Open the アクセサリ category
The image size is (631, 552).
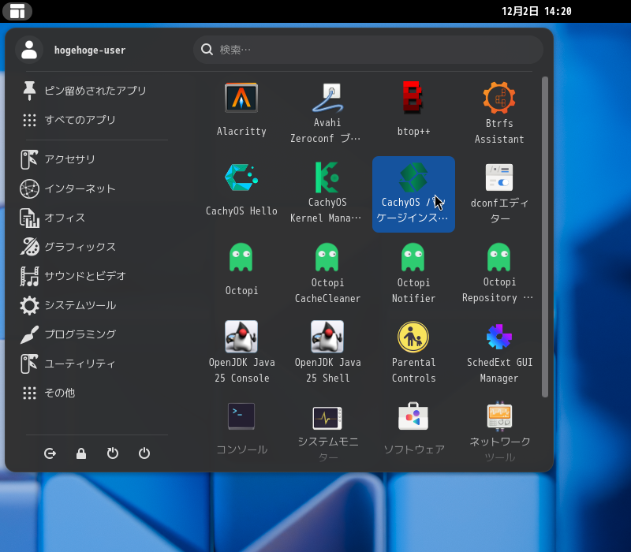click(94, 159)
